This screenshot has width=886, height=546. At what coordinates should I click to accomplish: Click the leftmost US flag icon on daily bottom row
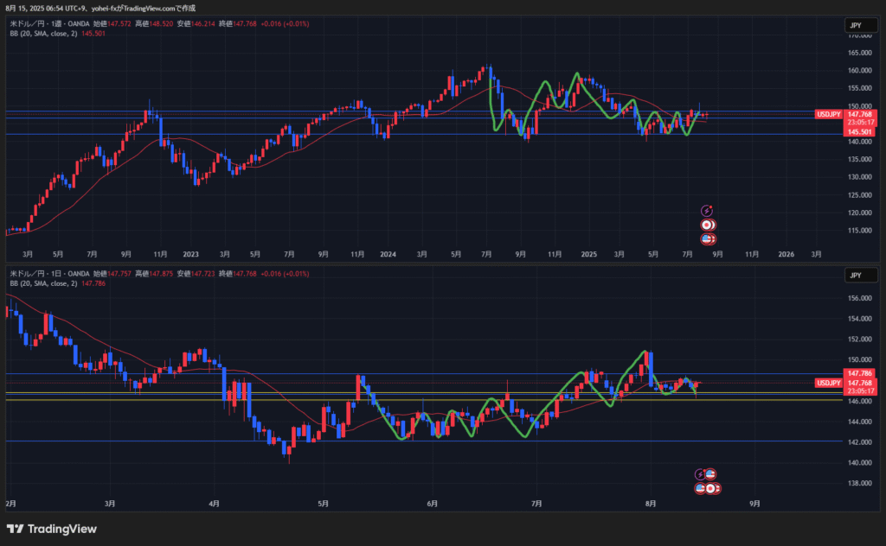click(701, 488)
